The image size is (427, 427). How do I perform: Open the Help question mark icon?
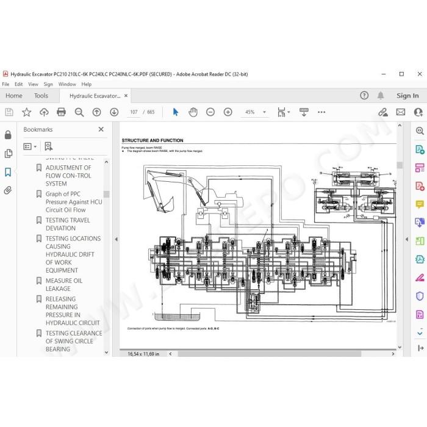pyautogui.click(x=364, y=95)
